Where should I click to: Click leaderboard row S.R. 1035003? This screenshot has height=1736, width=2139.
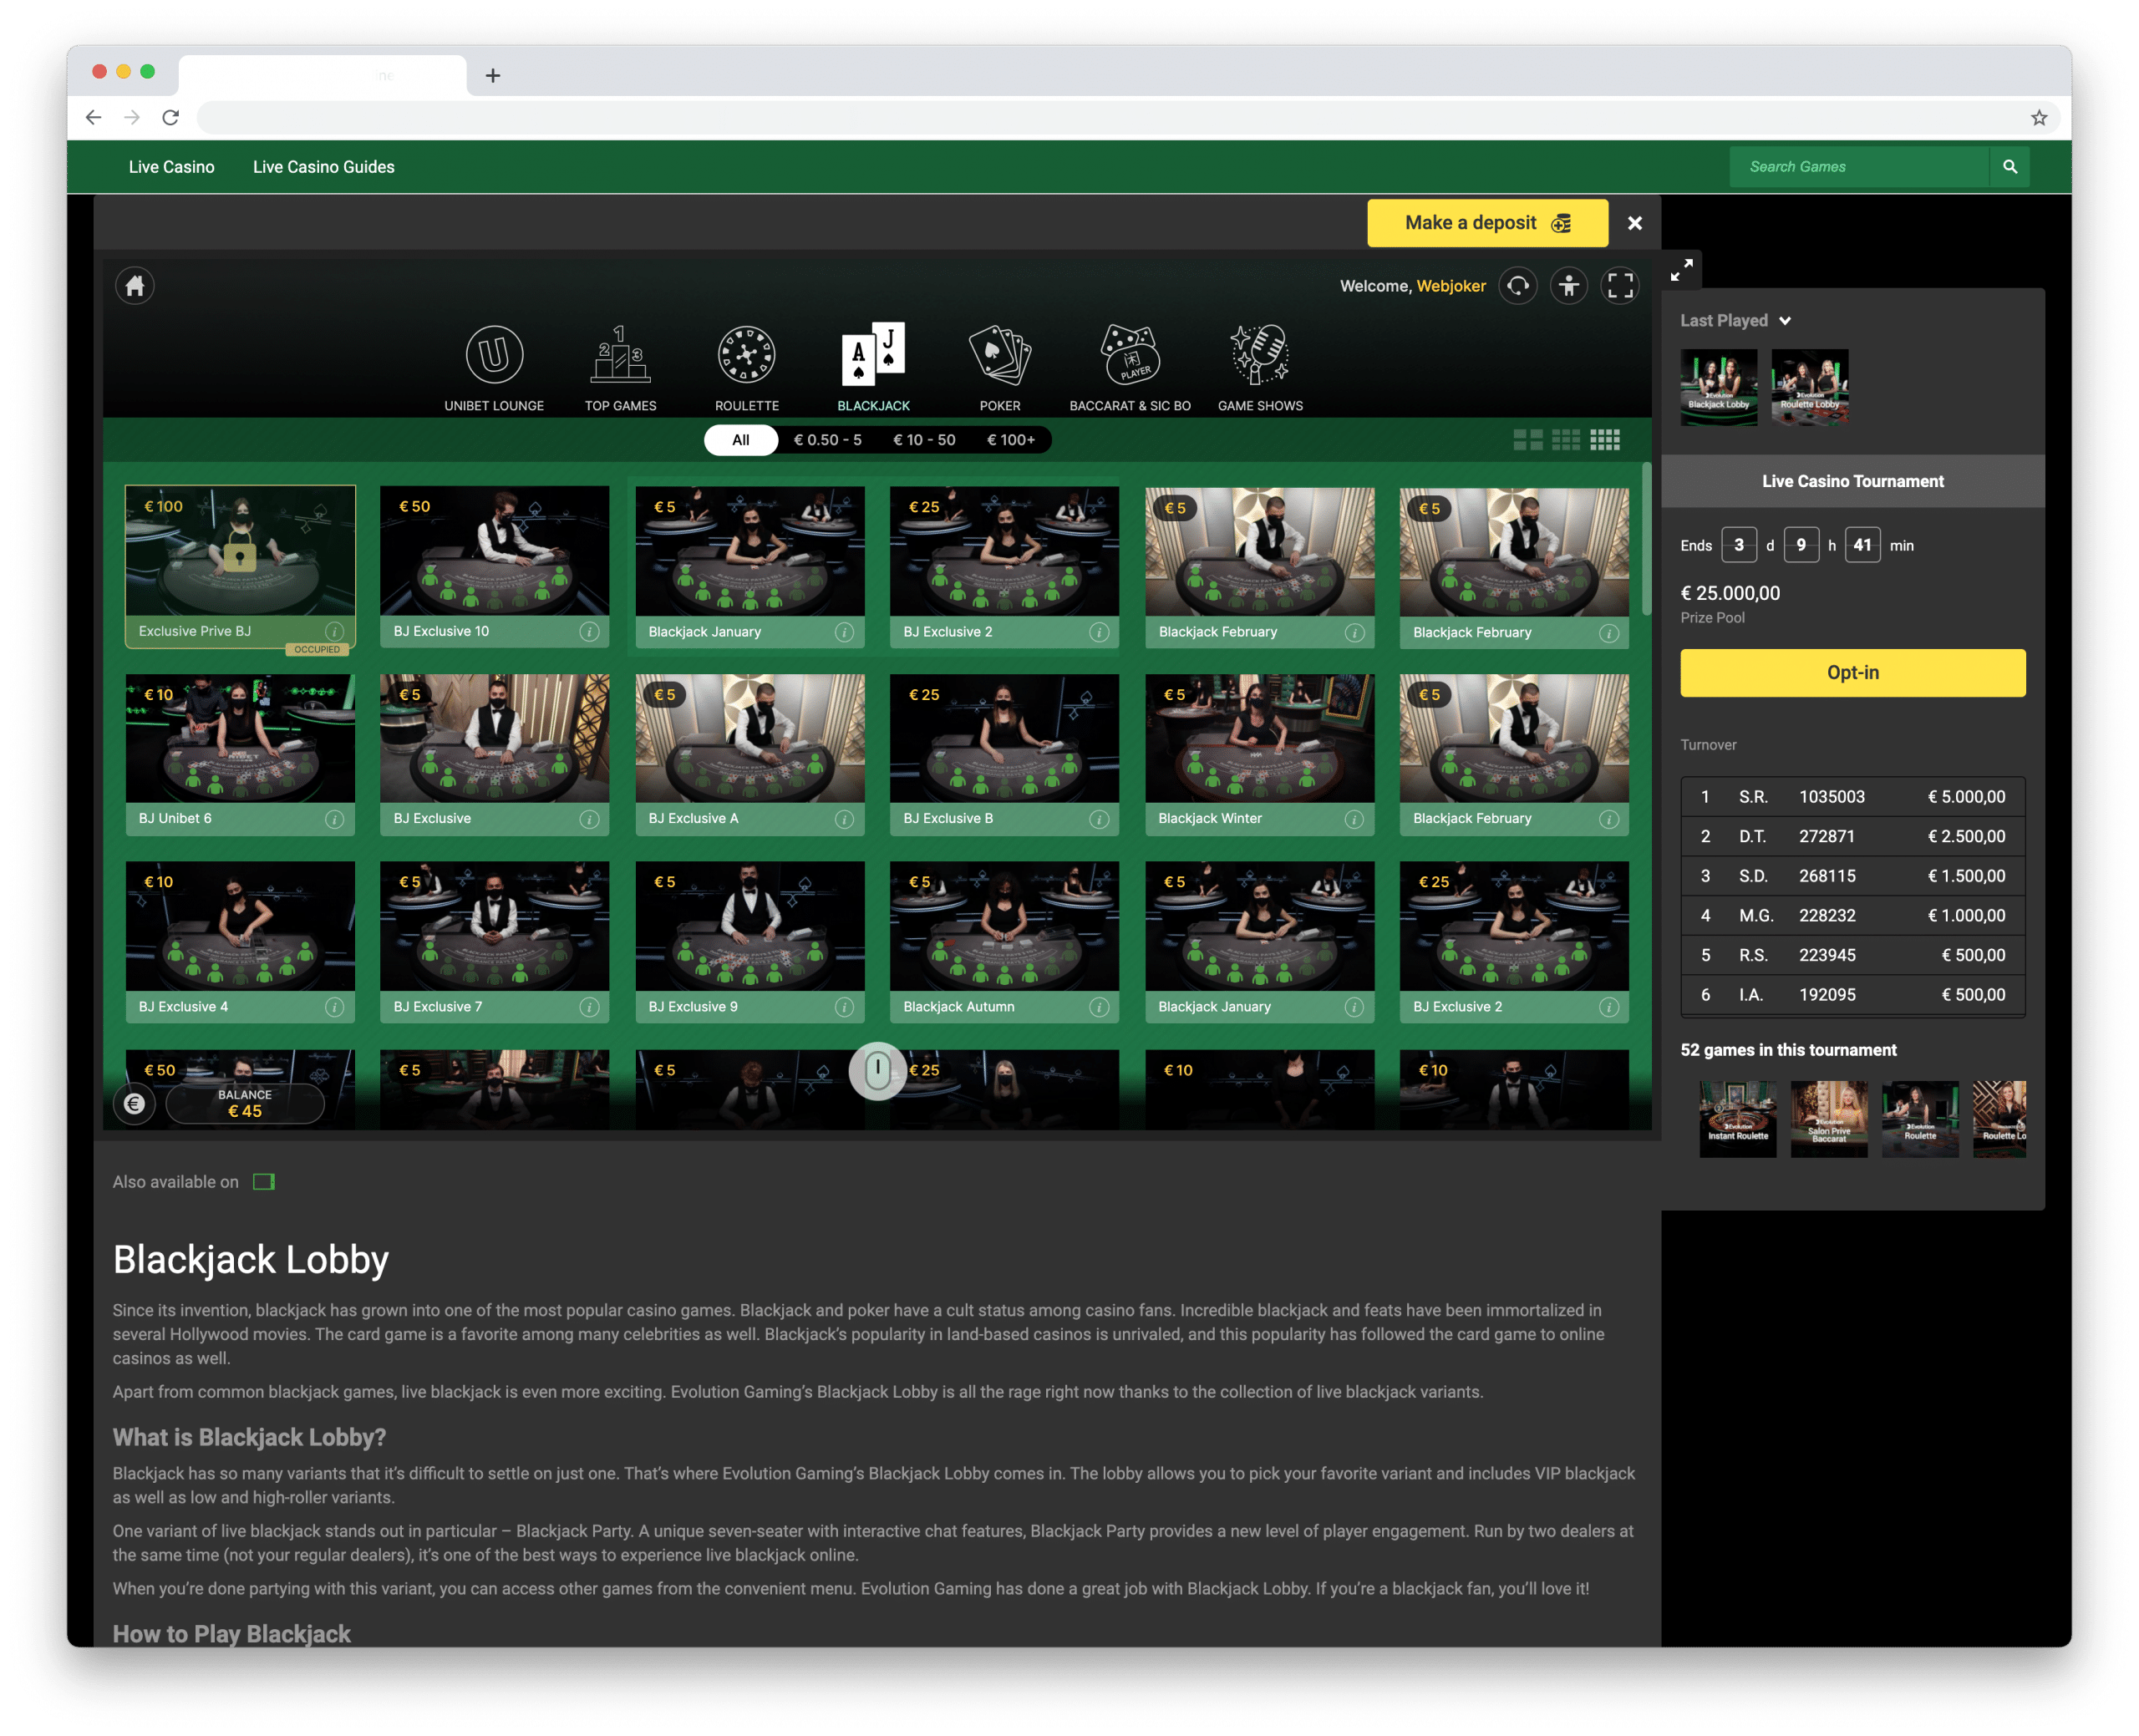coord(1852,797)
